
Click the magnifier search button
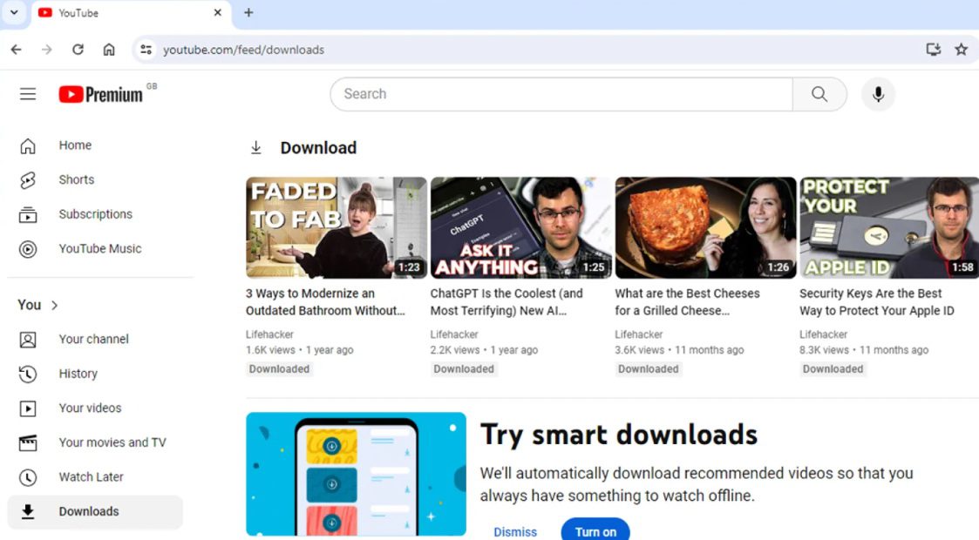pyautogui.click(x=819, y=94)
